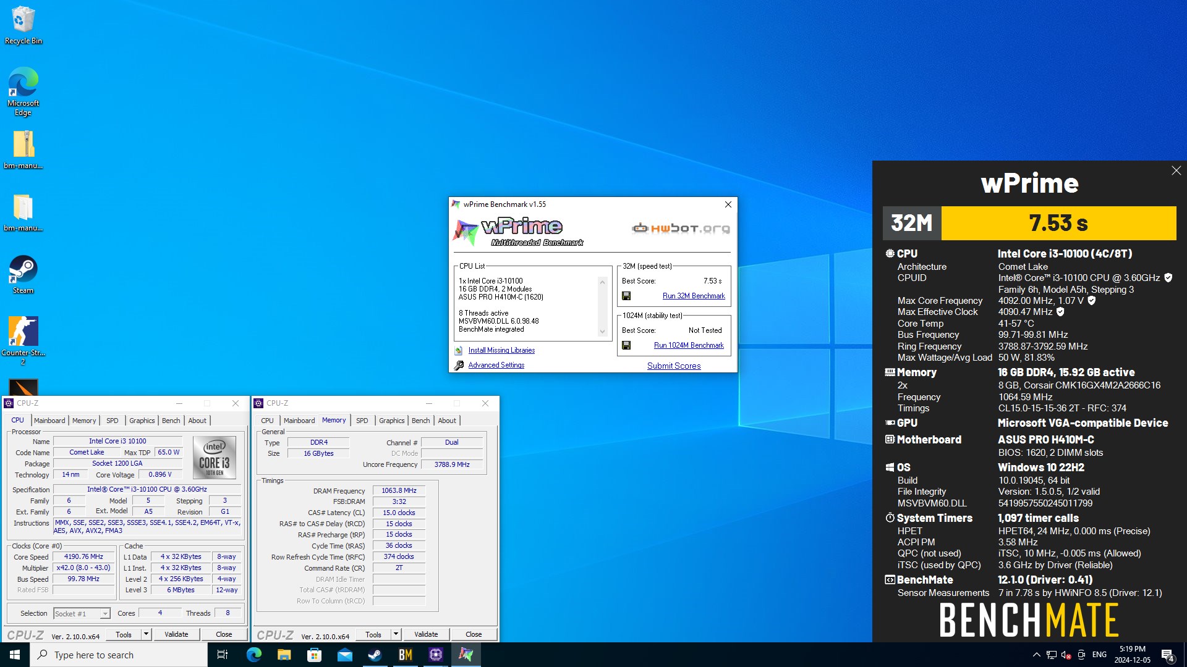
Task: Click the taskbar clock showing 5:19 PM
Action: (x=1132, y=655)
